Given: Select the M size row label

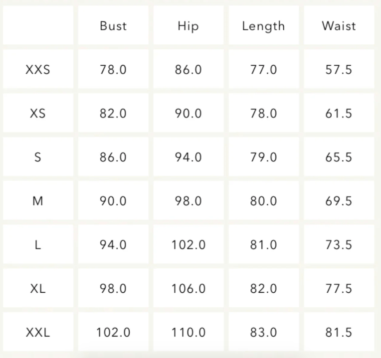Looking at the screenshot, I should [38, 201].
